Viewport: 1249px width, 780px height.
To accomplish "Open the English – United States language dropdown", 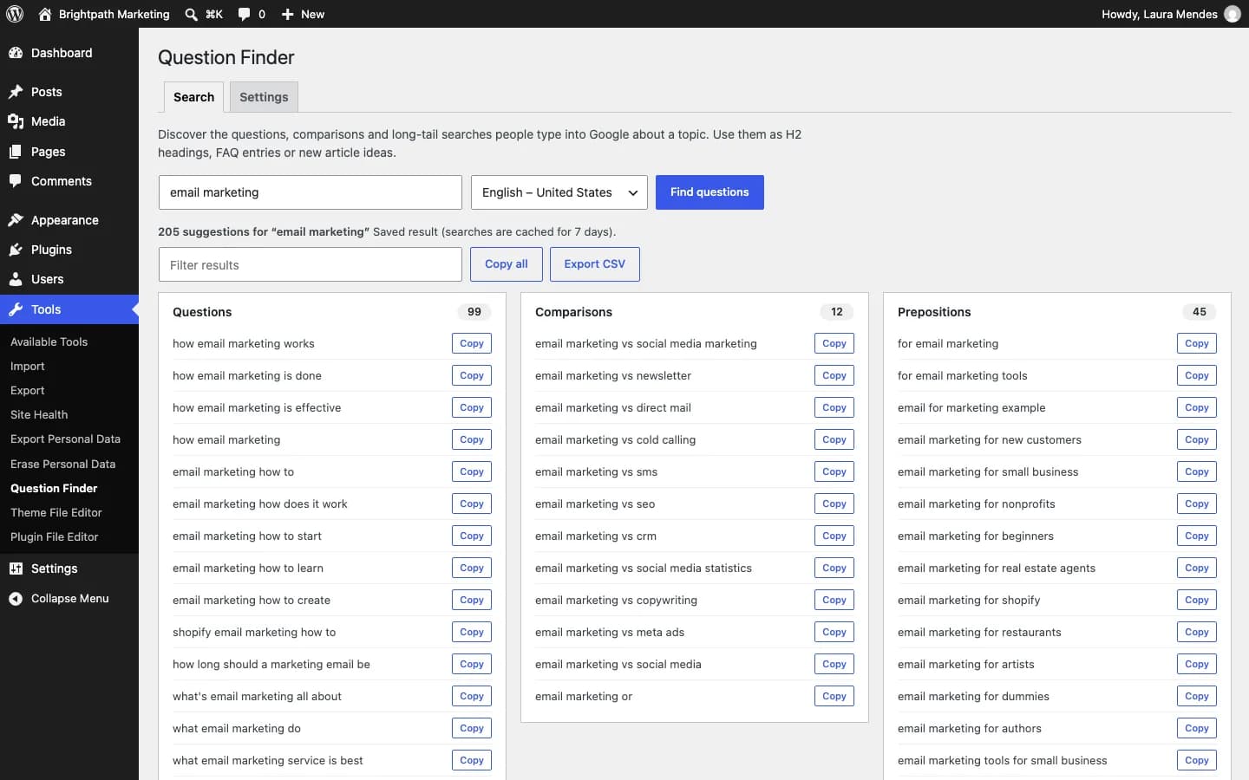I will (559, 192).
